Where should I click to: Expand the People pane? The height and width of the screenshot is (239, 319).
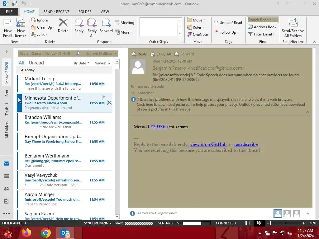[x=307, y=213]
